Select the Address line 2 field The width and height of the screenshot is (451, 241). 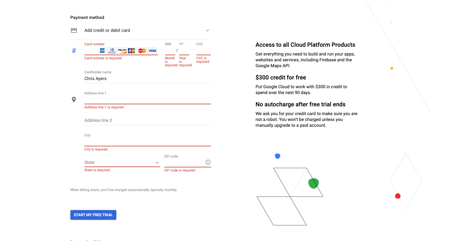148,120
